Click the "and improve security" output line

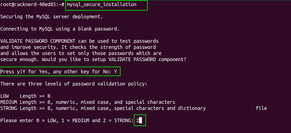[x=78, y=47]
